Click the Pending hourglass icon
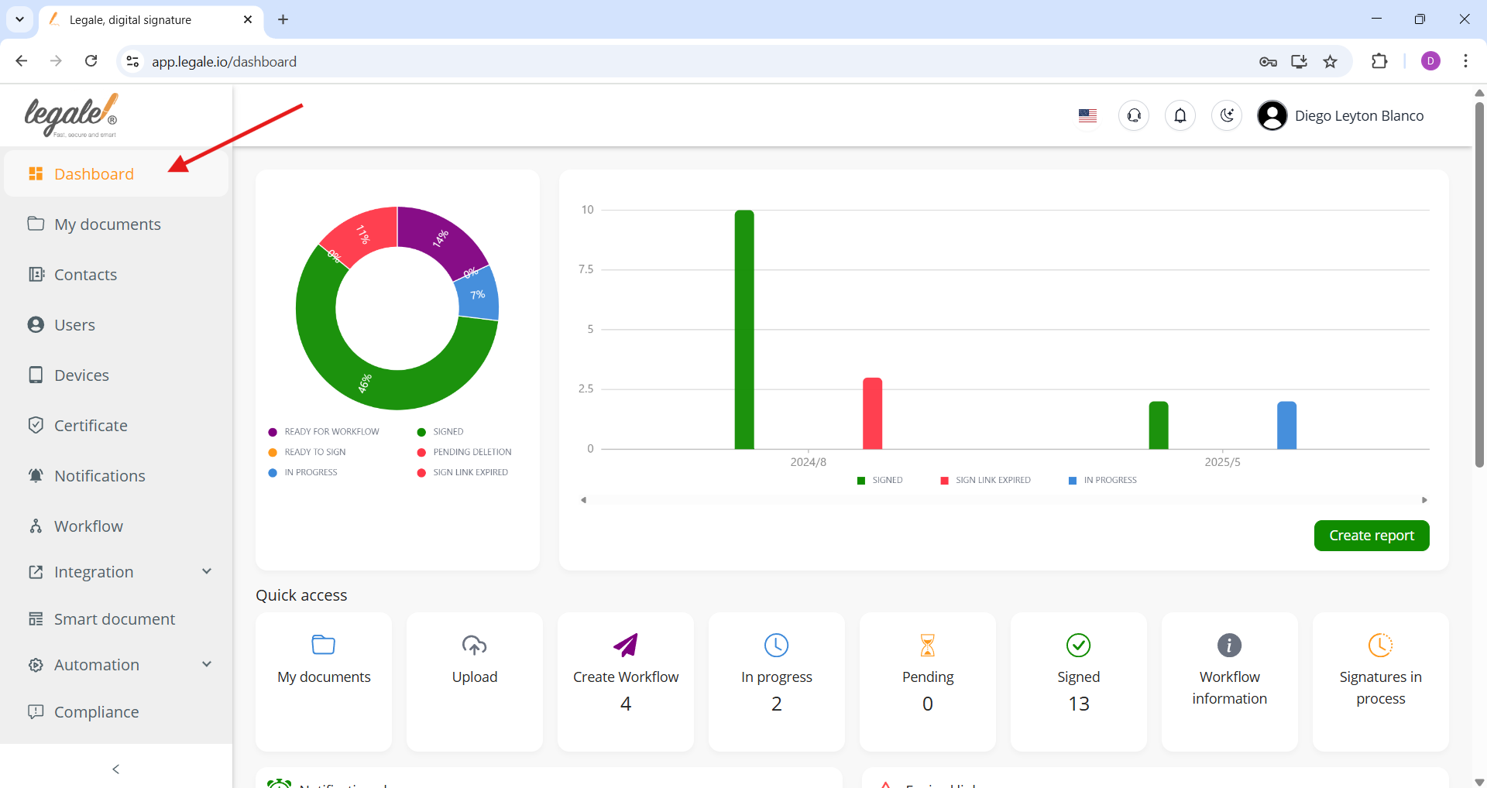Image resolution: width=1487 pixels, height=788 pixels. pos(927,645)
